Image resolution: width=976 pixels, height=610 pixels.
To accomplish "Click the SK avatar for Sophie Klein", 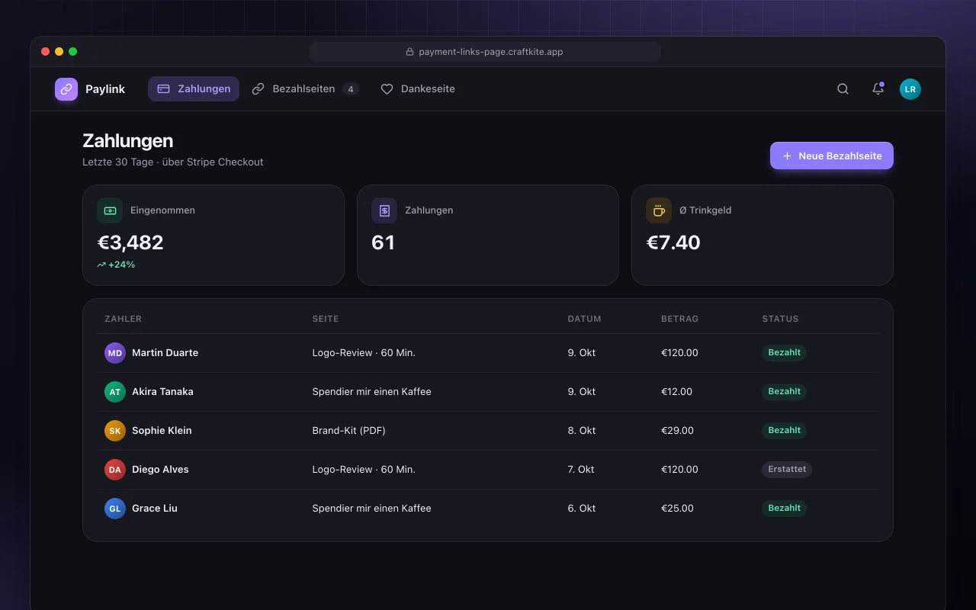I will pyautogui.click(x=115, y=431).
